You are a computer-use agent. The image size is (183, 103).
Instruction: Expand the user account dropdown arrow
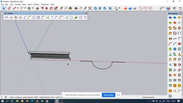pyautogui.click(x=120, y=8)
